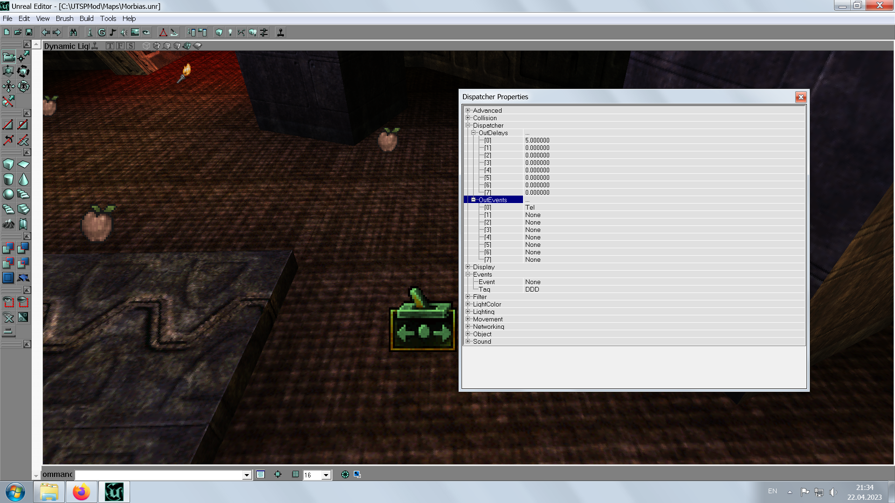Open Firefox from the taskbar
895x503 pixels.
click(x=81, y=492)
